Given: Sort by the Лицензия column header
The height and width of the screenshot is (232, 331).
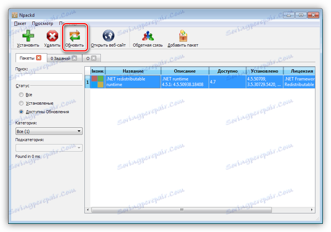Looking at the screenshot, I should pyautogui.click(x=299, y=71).
